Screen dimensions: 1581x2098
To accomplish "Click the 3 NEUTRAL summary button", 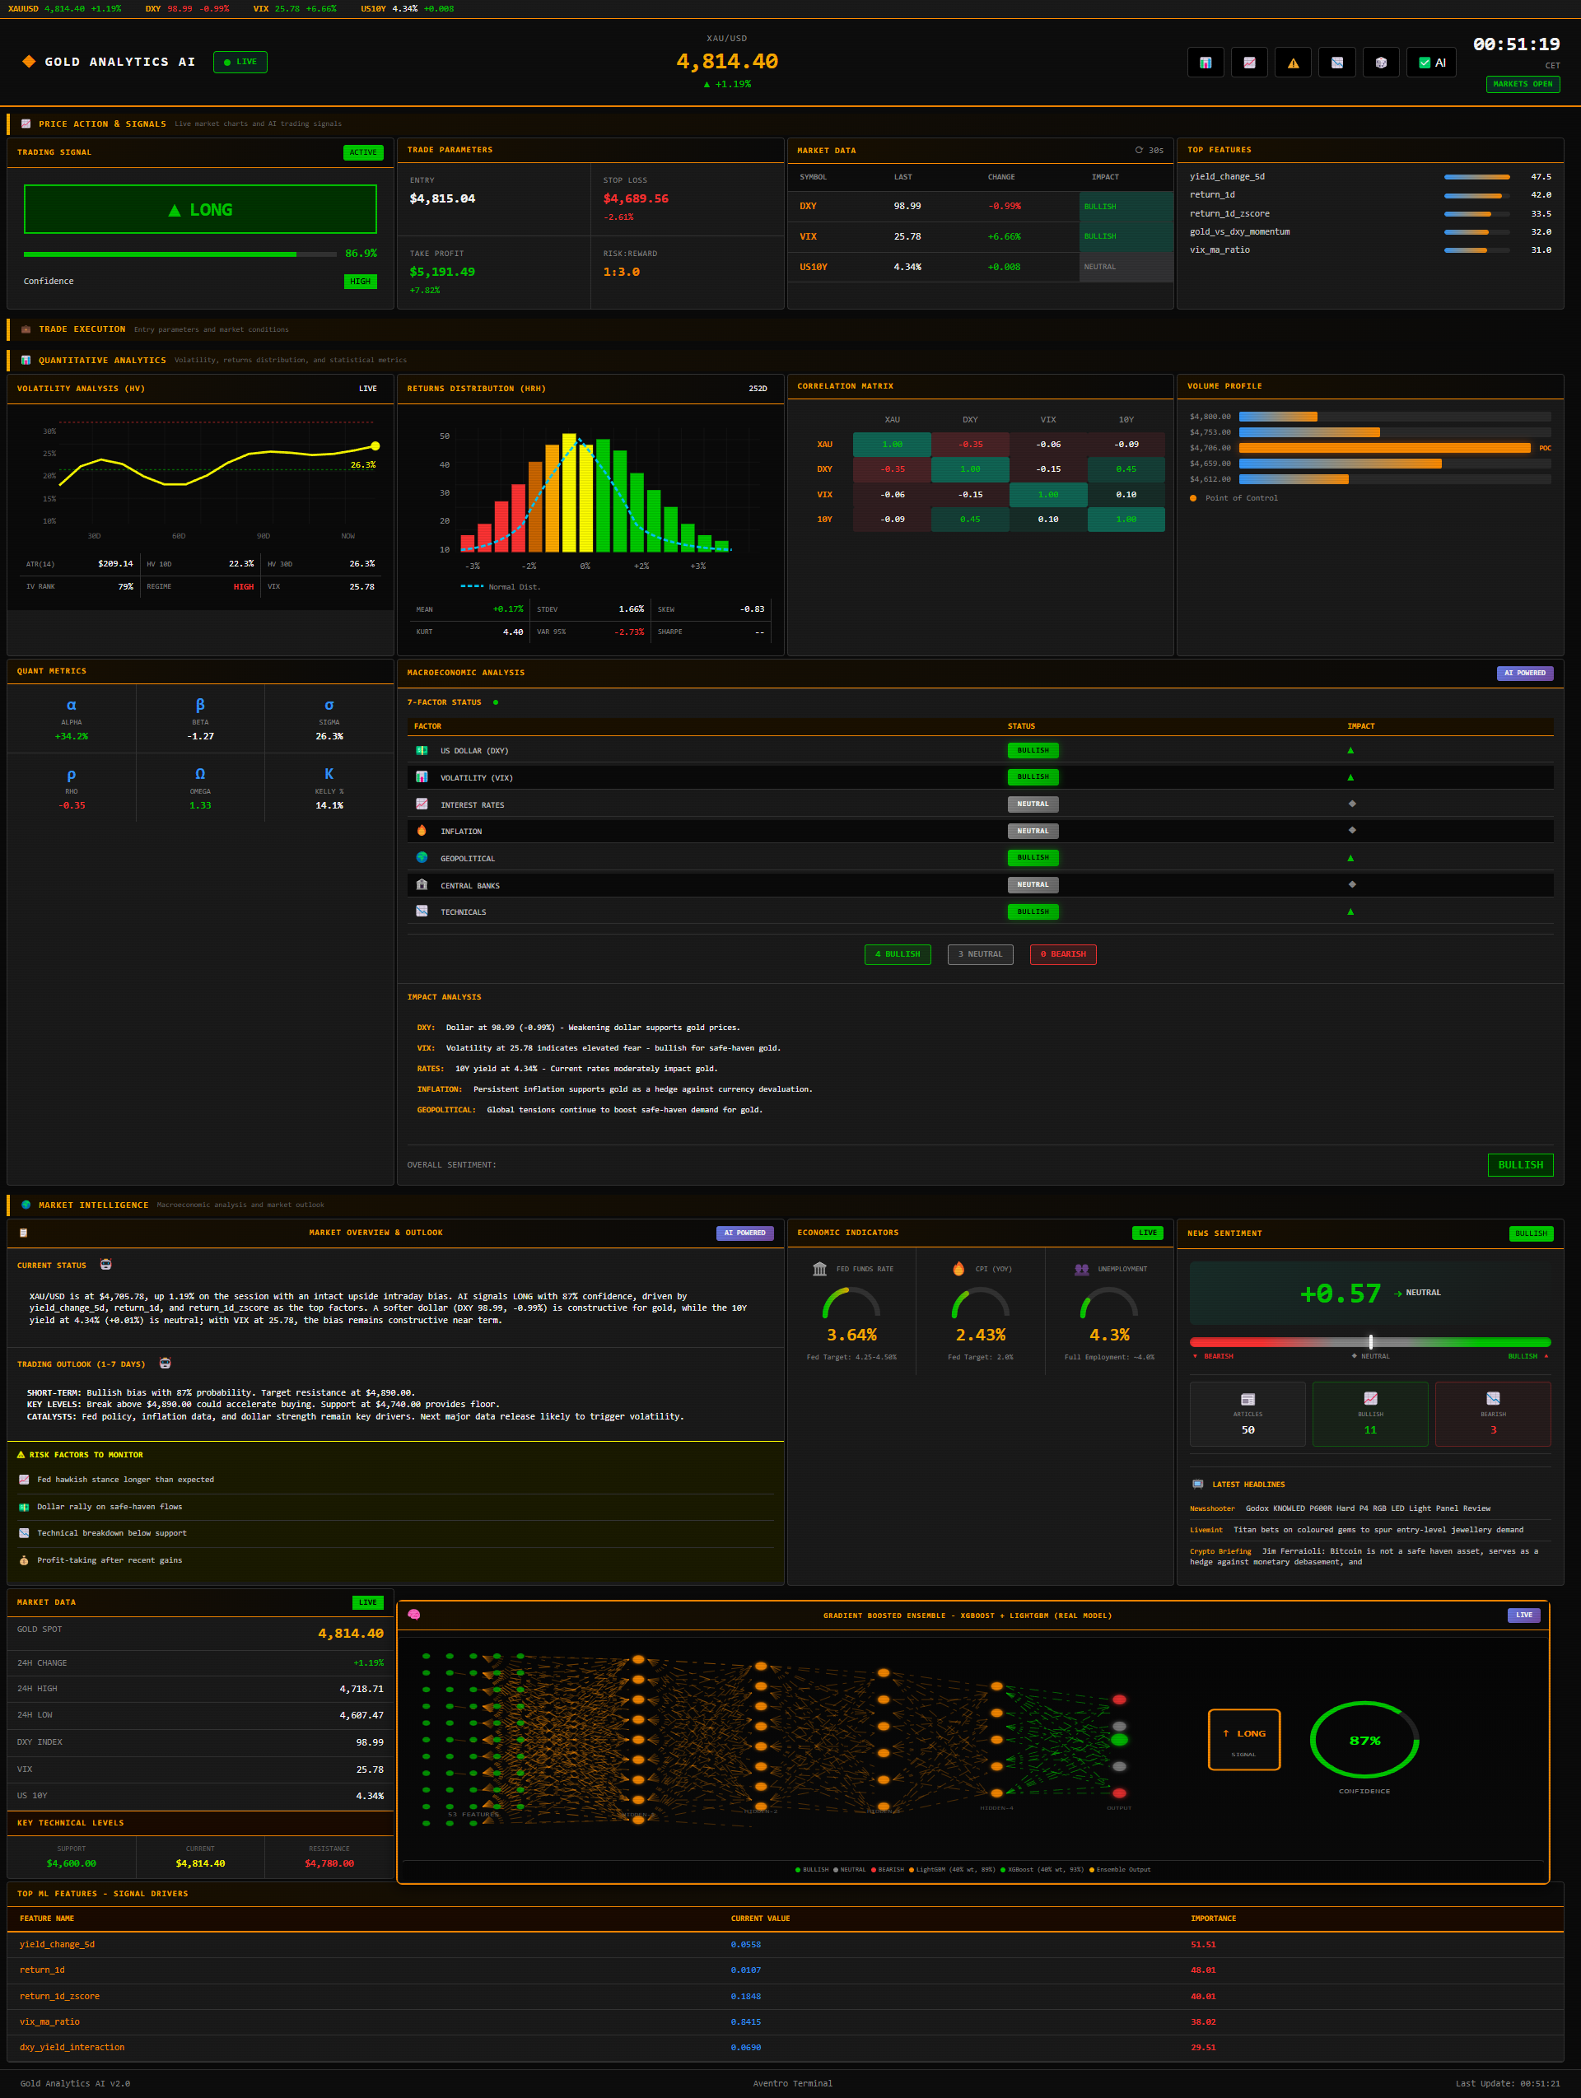I will [980, 954].
